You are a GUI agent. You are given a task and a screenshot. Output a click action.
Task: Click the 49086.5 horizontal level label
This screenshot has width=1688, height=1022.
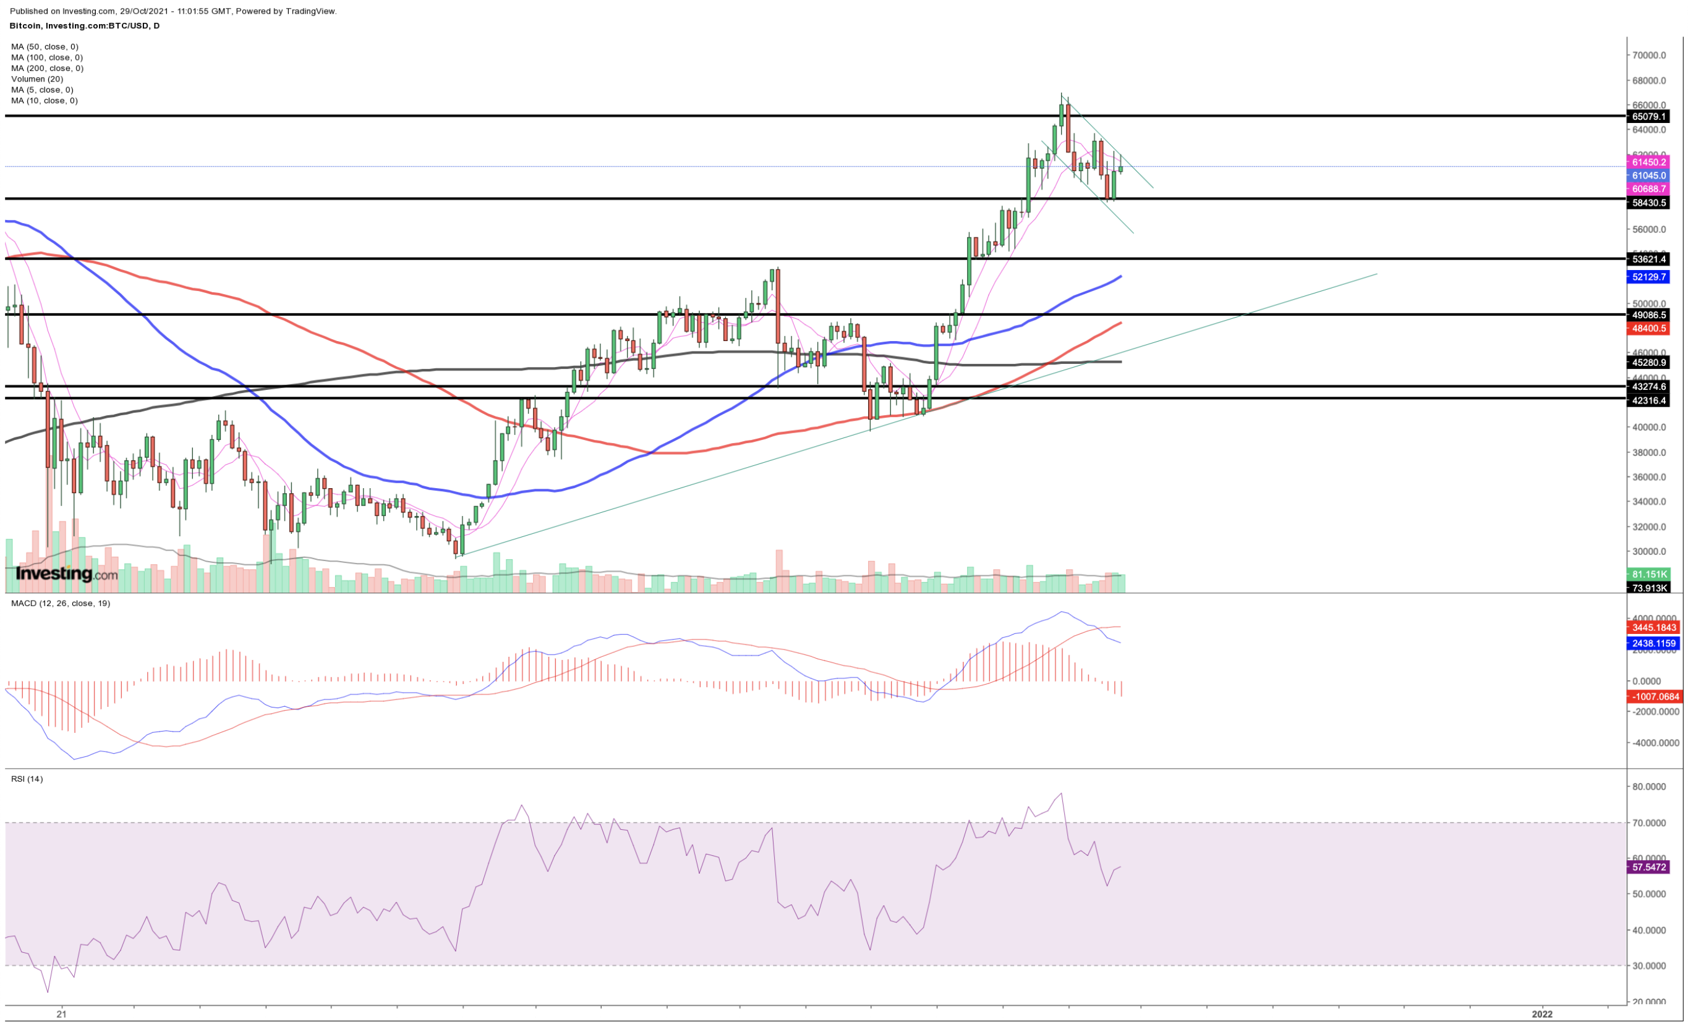pyautogui.click(x=1648, y=315)
